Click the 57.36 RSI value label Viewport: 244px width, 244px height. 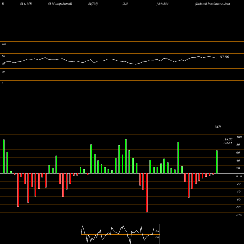[224, 57]
